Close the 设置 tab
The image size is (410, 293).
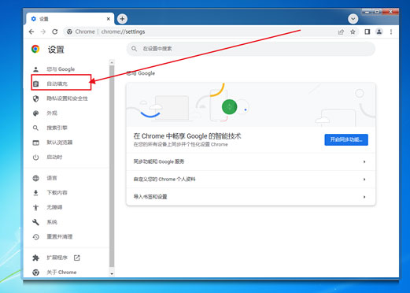click(x=109, y=19)
